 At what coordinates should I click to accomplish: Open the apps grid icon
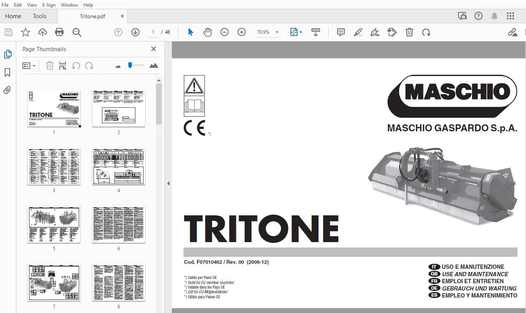(510, 16)
